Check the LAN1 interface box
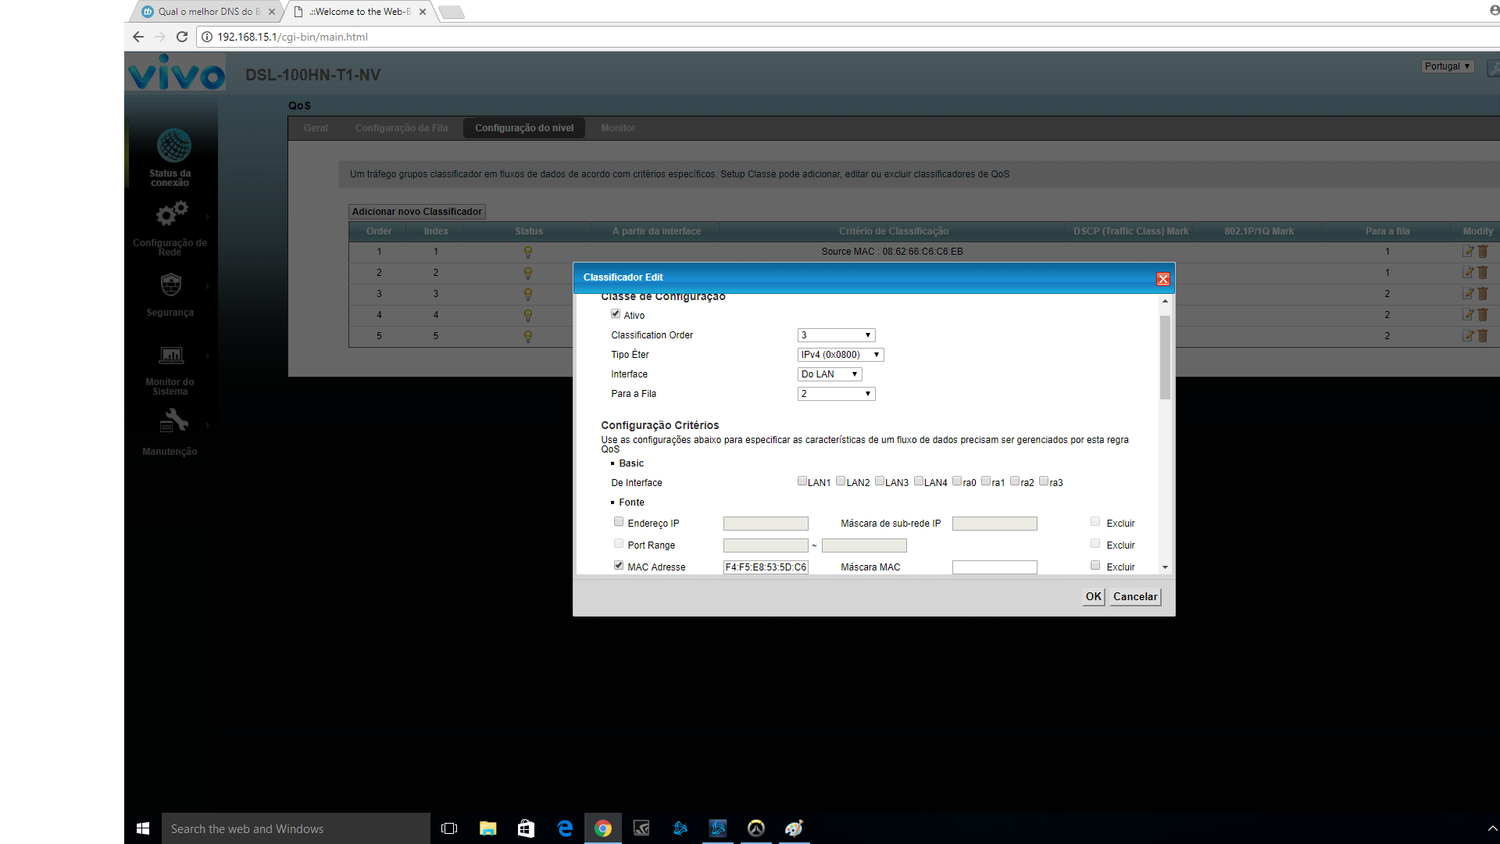 tap(802, 481)
